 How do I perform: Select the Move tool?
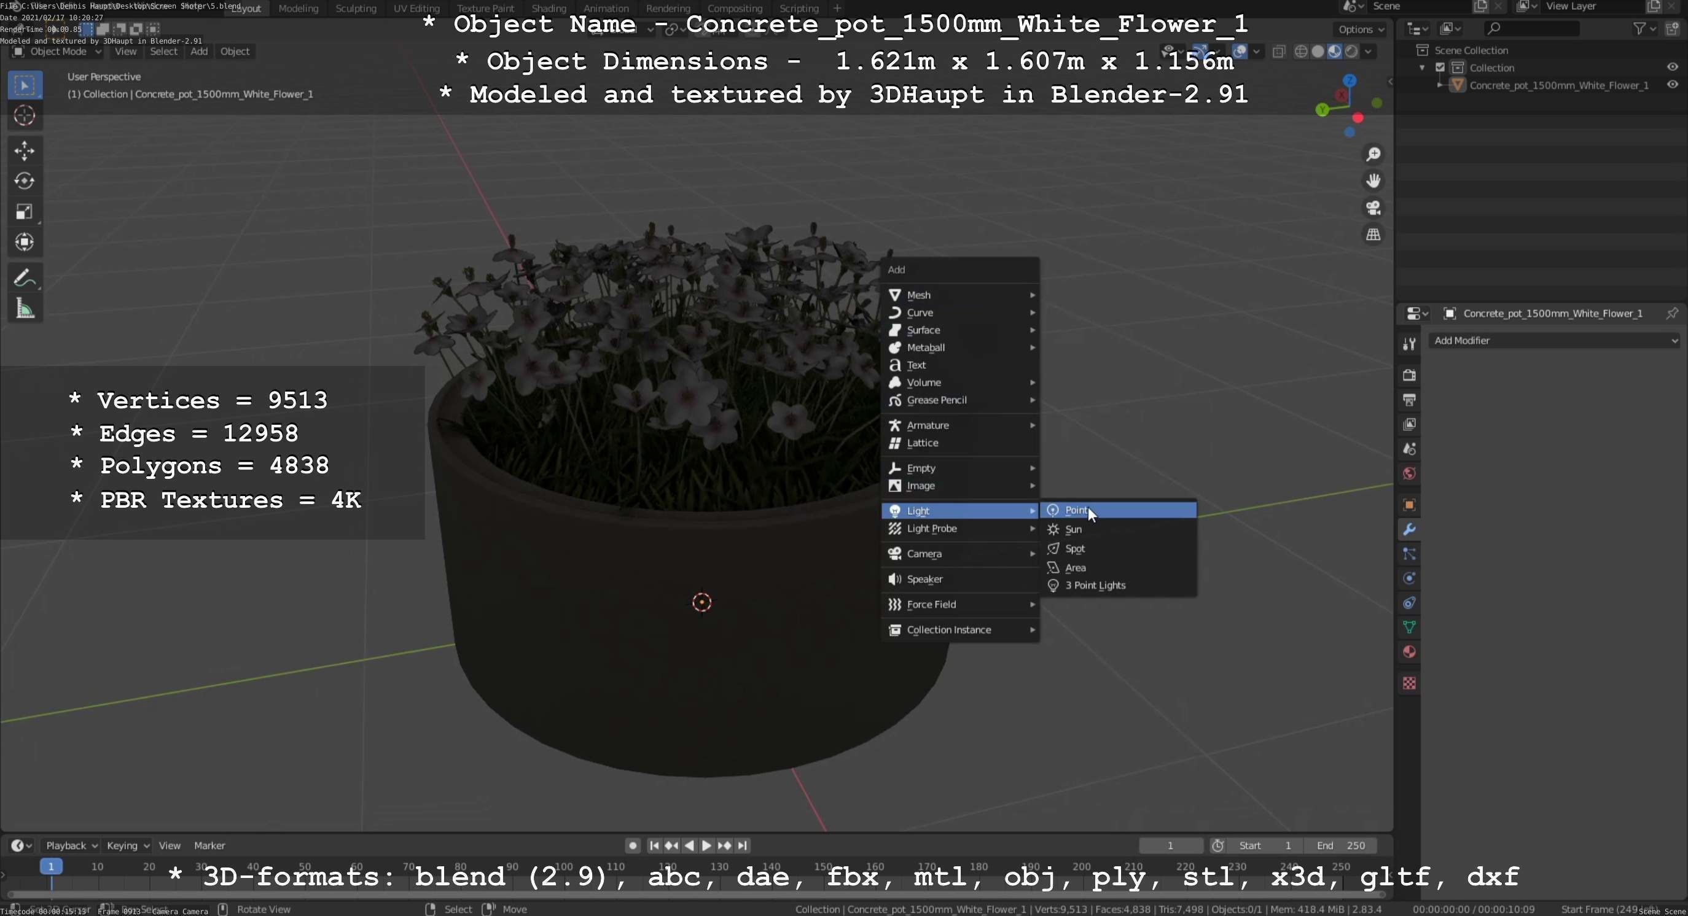tap(24, 151)
